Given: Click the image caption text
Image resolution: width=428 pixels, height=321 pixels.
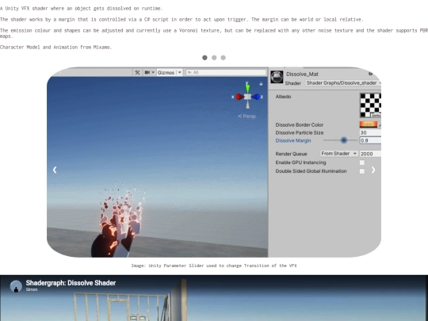Looking at the screenshot, I should [x=214, y=266].
